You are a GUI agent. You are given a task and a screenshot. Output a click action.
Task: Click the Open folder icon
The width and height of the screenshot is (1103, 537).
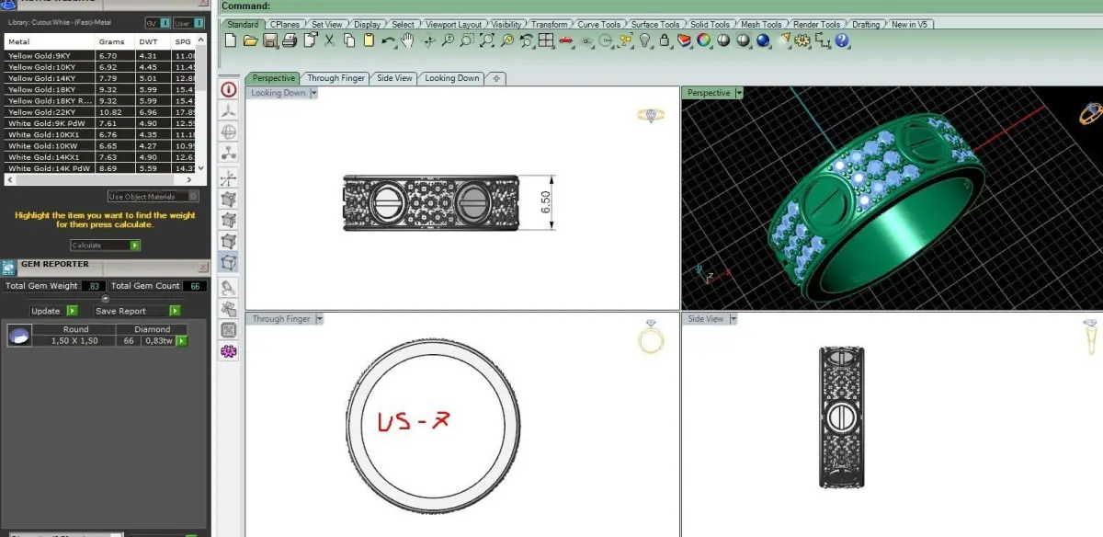click(250, 40)
